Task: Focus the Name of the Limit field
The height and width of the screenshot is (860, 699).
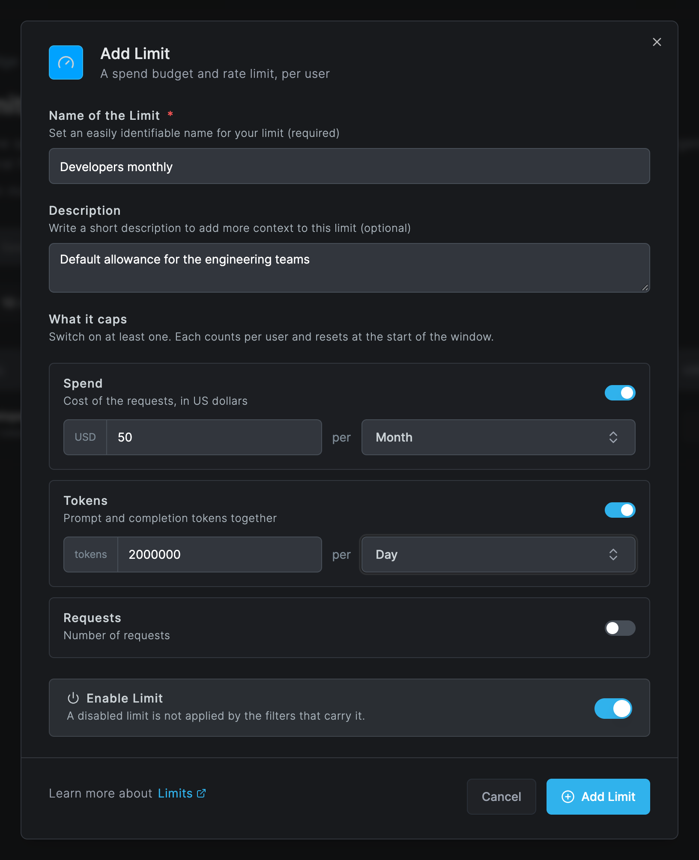Action: point(349,166)
